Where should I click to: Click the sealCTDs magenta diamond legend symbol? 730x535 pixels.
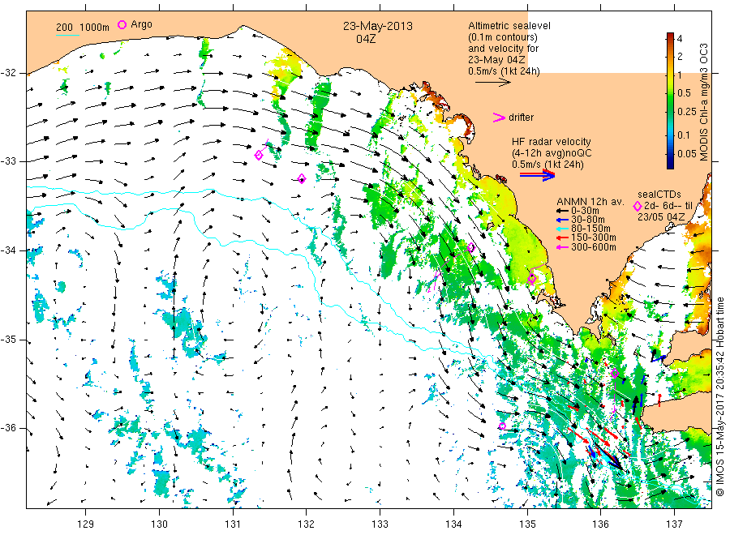click(x=638, y=206)
